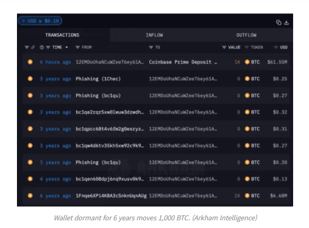Click the link icon in column header

coord(33,47)
